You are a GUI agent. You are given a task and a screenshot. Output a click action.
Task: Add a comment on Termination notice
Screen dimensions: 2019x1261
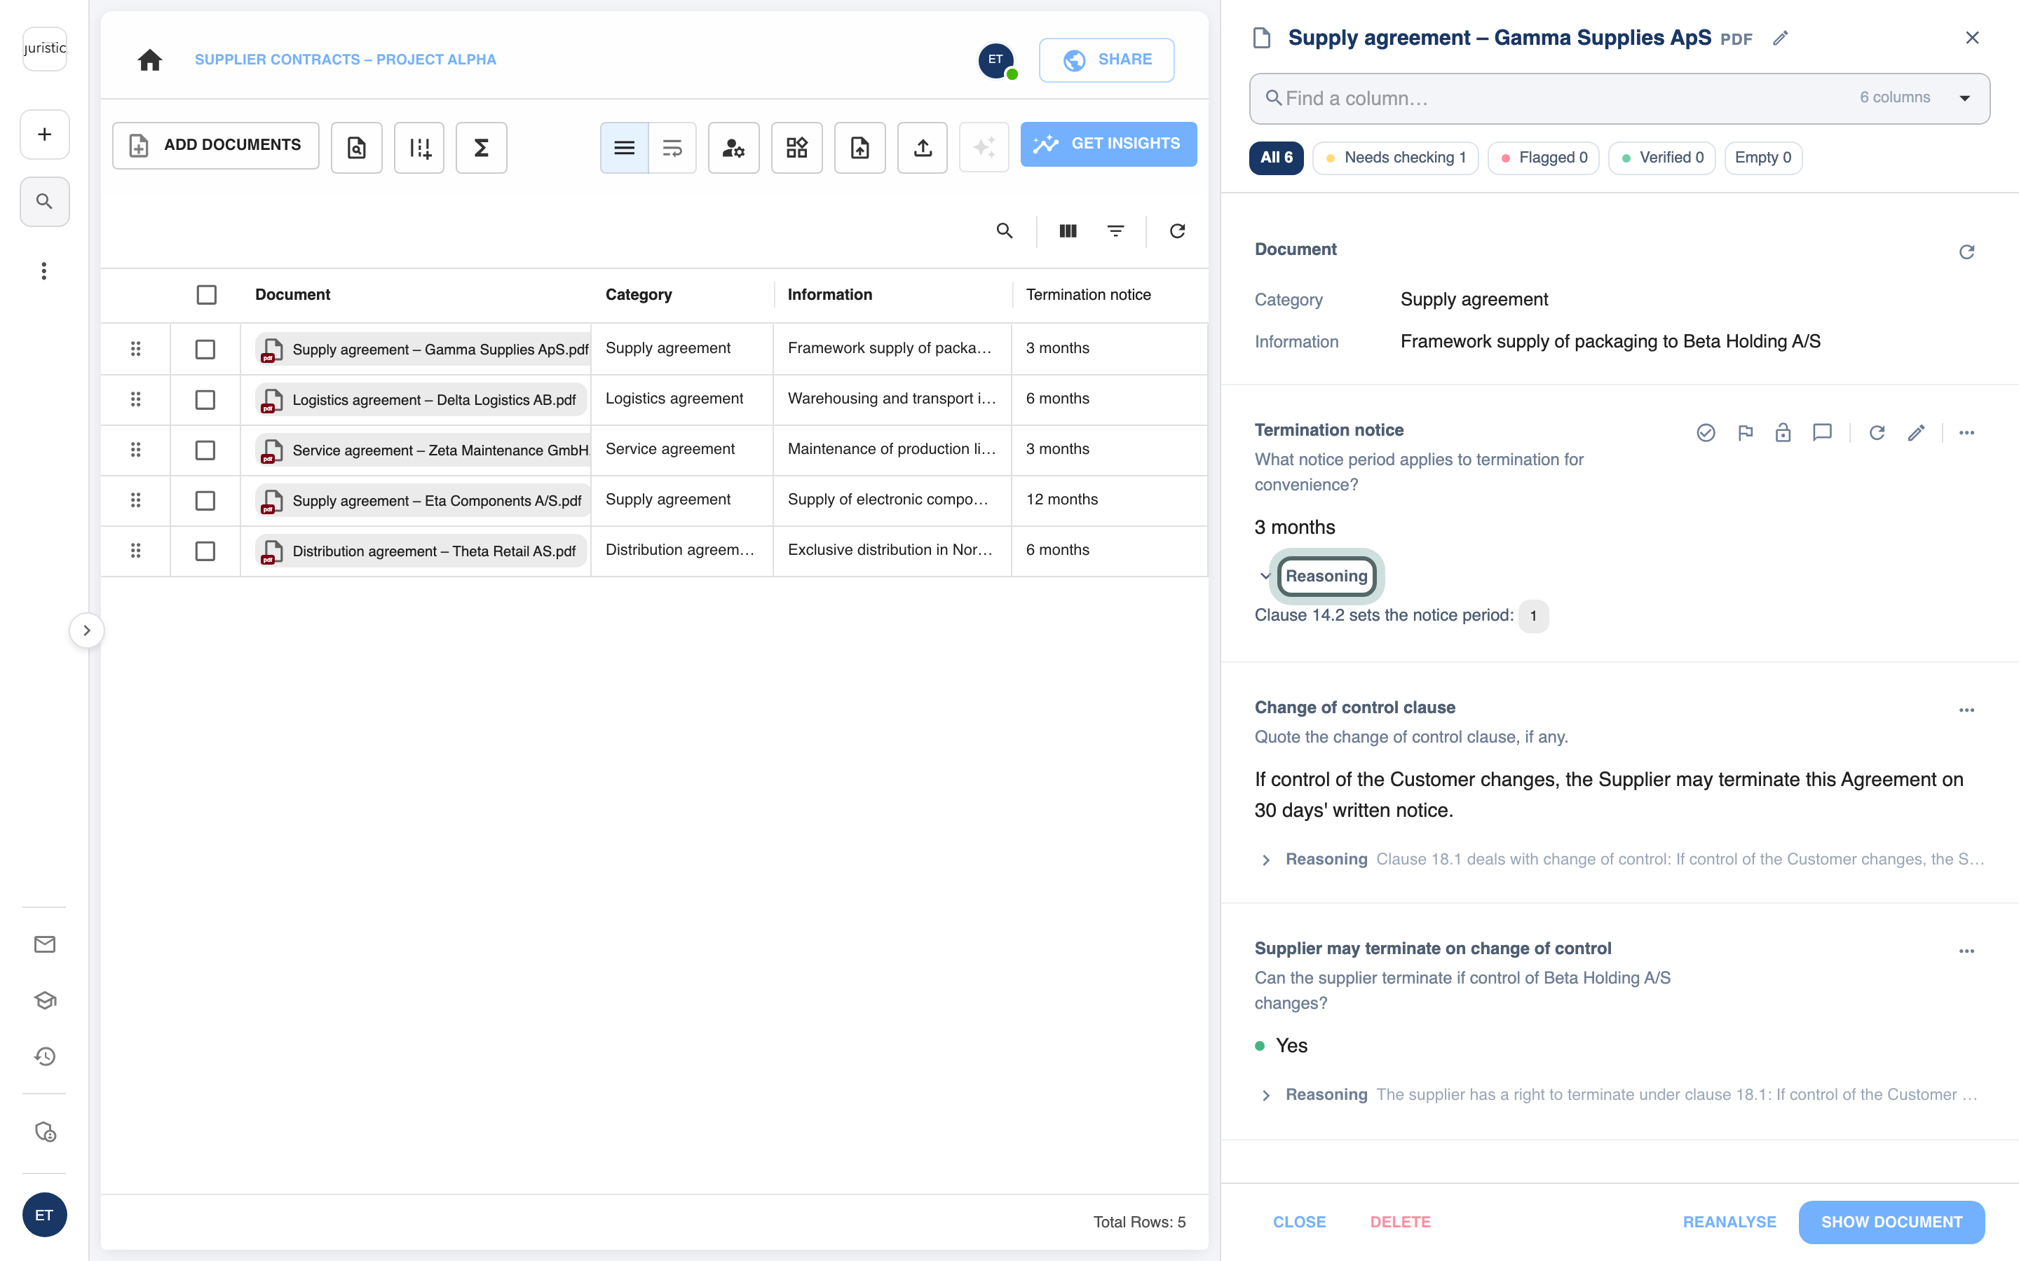pos(1822,433)
